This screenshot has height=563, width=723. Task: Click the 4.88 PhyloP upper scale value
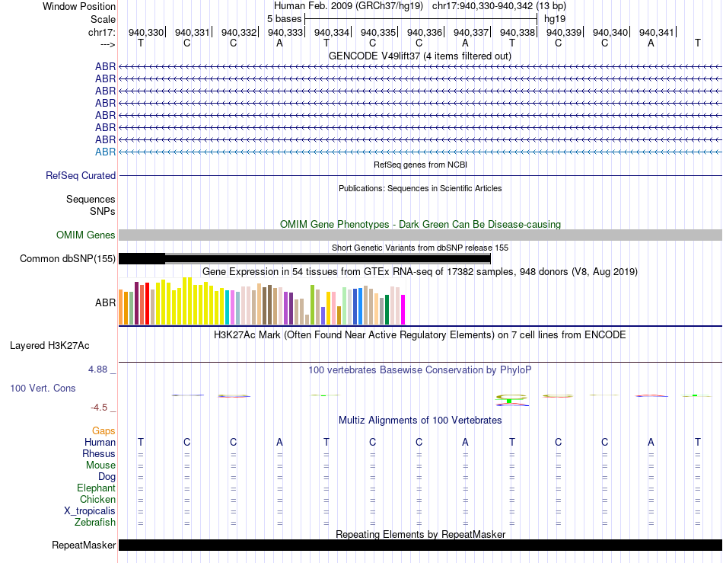(x=97, y=369)
